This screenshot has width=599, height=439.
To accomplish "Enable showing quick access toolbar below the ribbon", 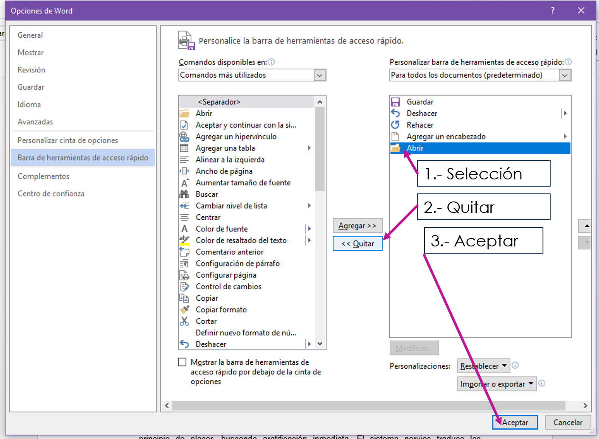I will [182, 362].
